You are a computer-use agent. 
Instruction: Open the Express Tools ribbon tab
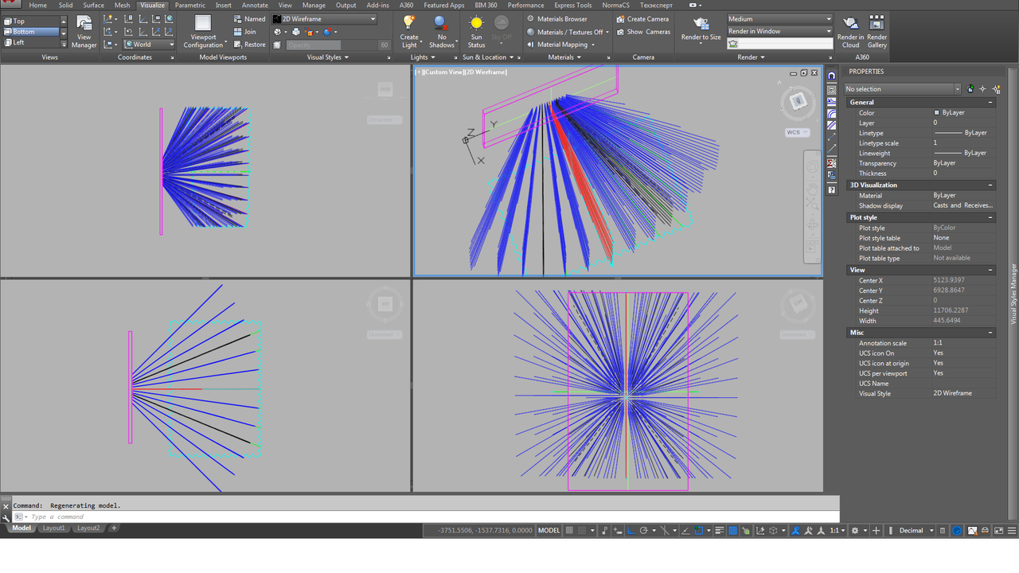pyautogui.click(x=573, y=5)
